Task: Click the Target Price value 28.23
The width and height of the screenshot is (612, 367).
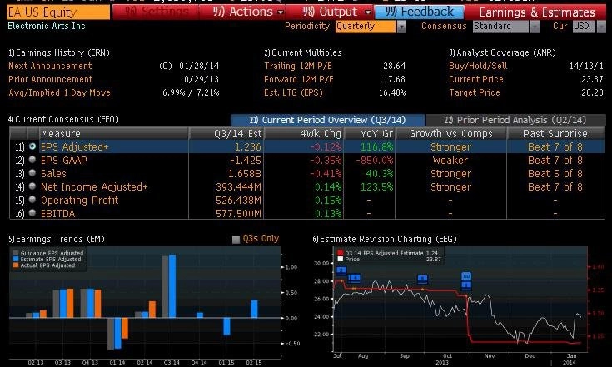Action: [x=592, y=92]
